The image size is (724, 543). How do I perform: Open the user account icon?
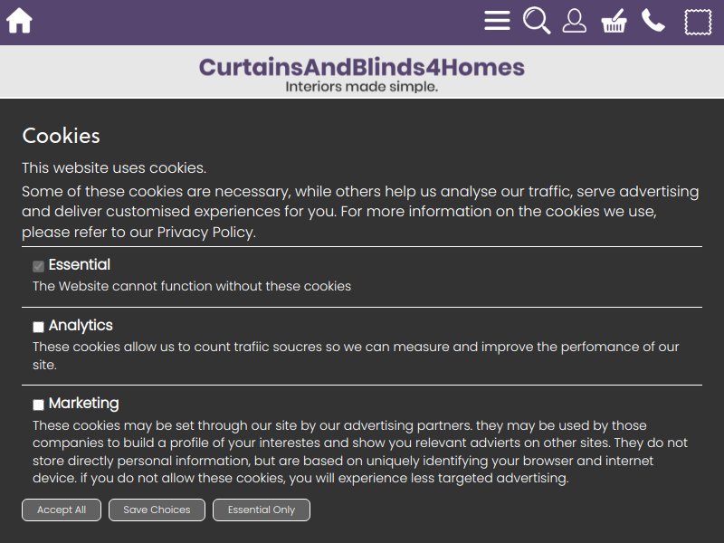click(x=575, y=21)
